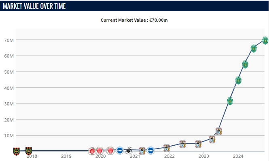Click the Brighton crest left of the swan
The height and width of the screenshot is (161, 269).
(x=120, y=151)
